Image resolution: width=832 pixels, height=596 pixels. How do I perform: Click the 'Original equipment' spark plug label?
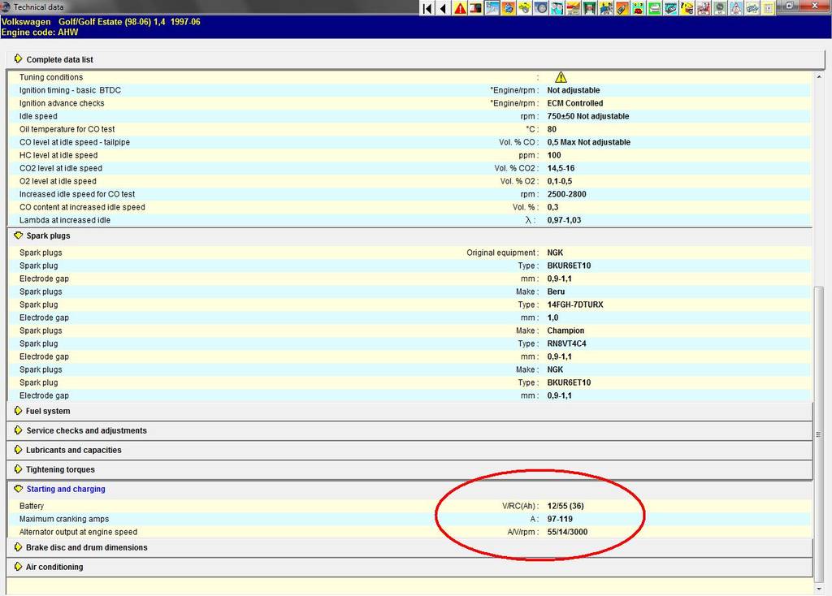[500, 253]
